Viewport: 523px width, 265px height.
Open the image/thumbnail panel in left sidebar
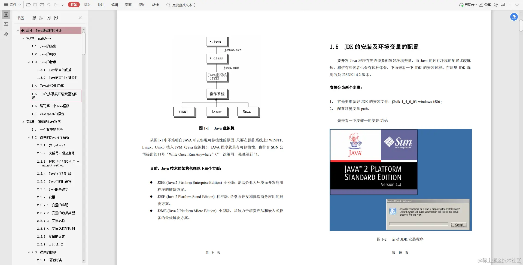(x=6, y=24)
